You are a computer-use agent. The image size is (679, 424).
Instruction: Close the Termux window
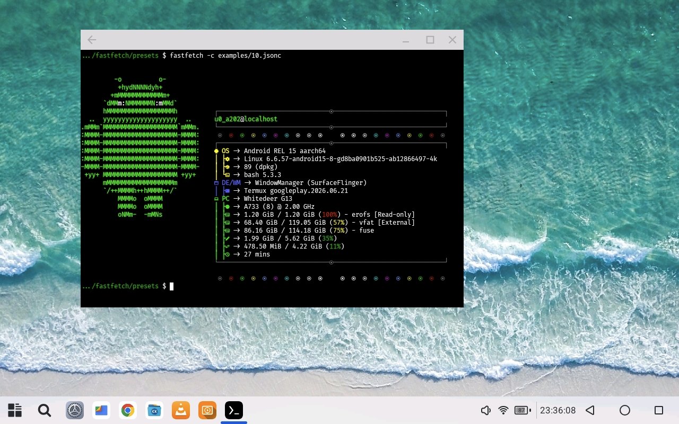[x=452, y=40]
